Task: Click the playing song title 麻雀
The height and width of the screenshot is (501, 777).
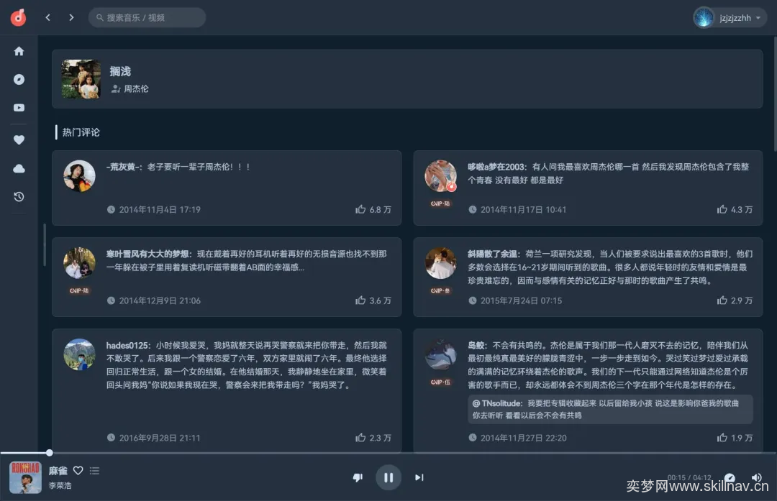Action: click(58, 471)
